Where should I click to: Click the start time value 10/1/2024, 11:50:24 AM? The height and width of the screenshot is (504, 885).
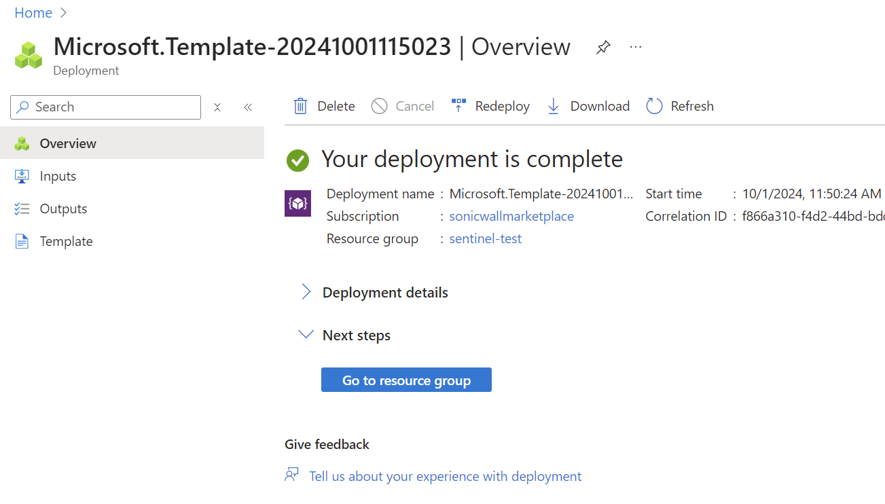click(812, 194)
